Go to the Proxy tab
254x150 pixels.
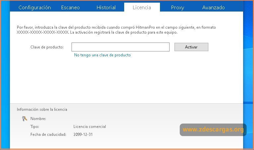pos(178,8)
